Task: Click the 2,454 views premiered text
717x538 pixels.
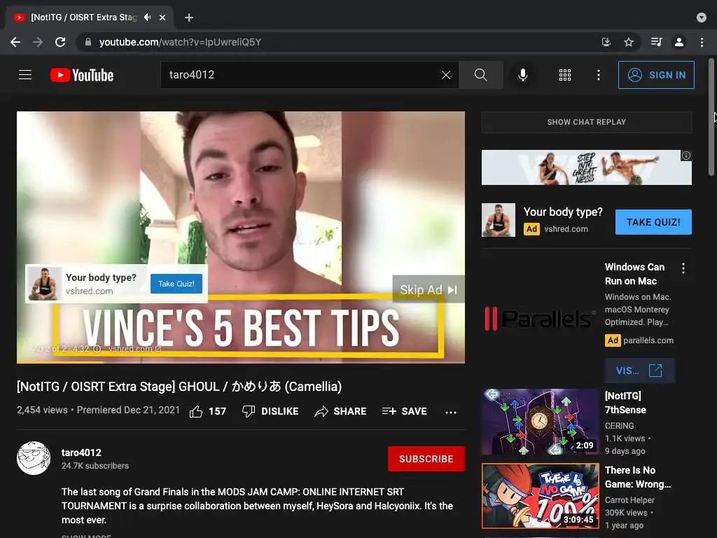Action: pos(98,410)
